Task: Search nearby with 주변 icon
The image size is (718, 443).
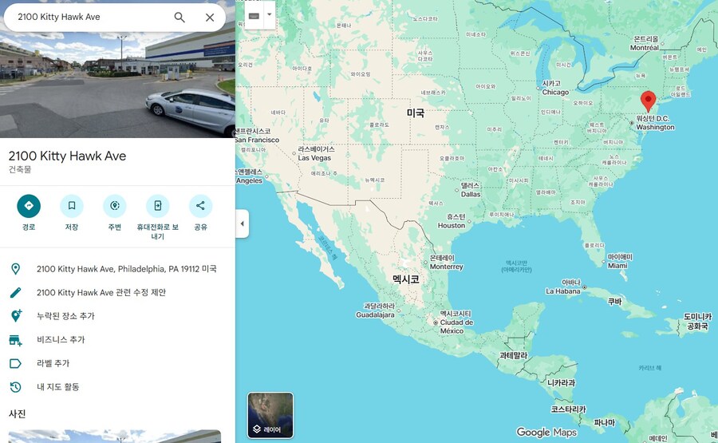Action: 114,206
